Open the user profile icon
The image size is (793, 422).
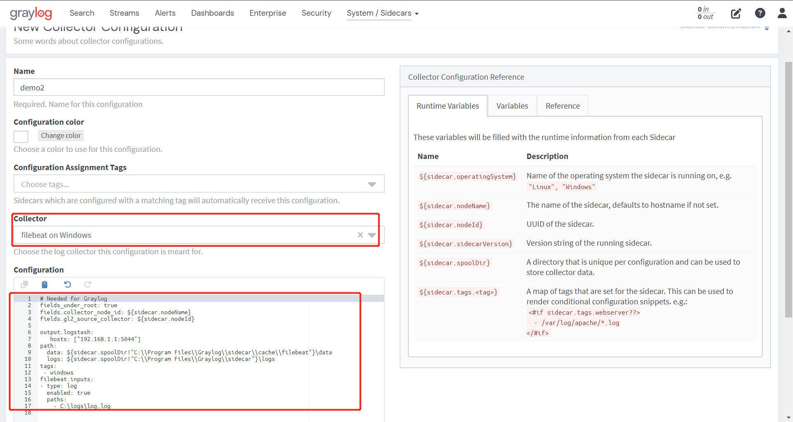pos(782,13)
